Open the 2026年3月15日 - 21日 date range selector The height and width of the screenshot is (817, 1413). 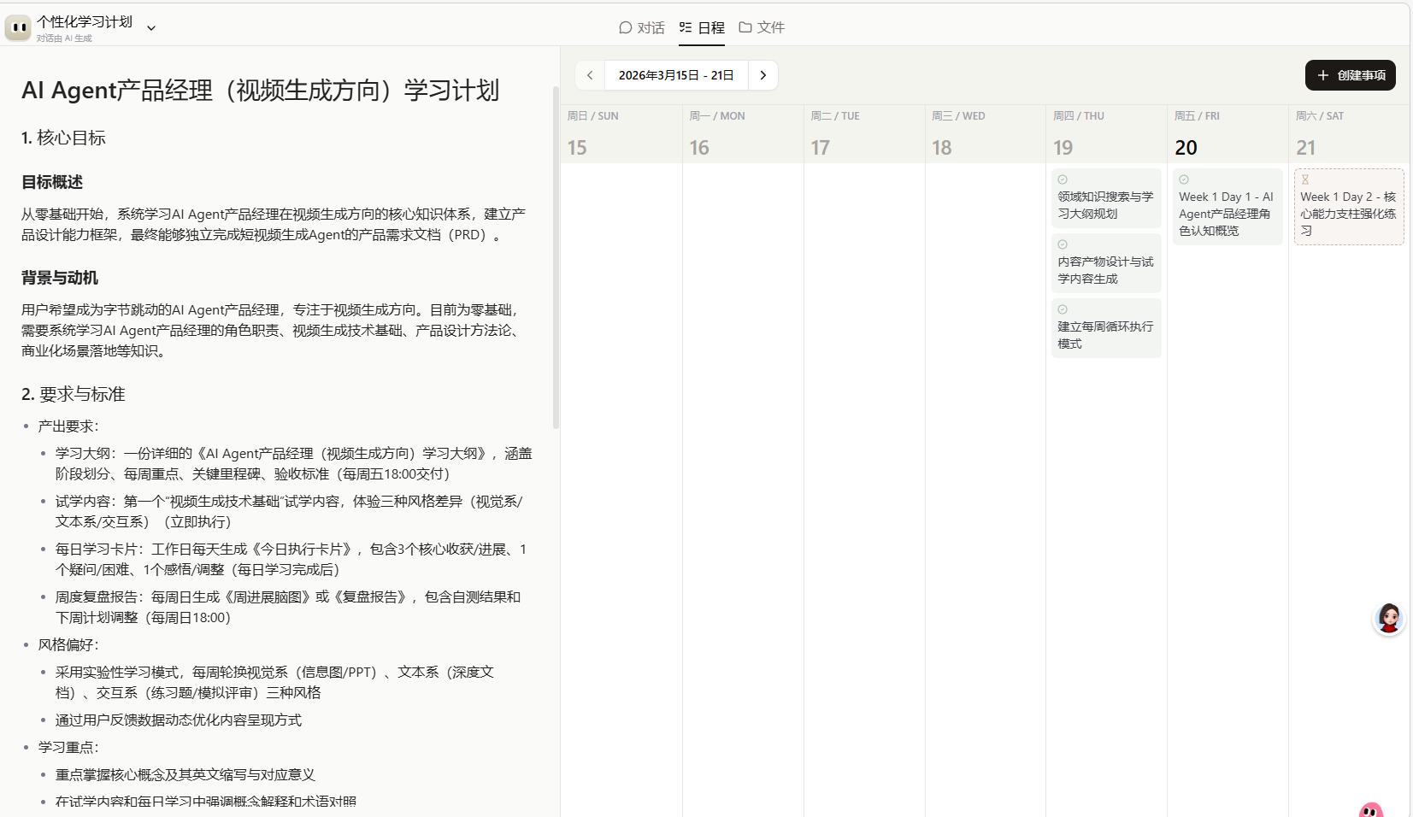click(x=676, y=75)
